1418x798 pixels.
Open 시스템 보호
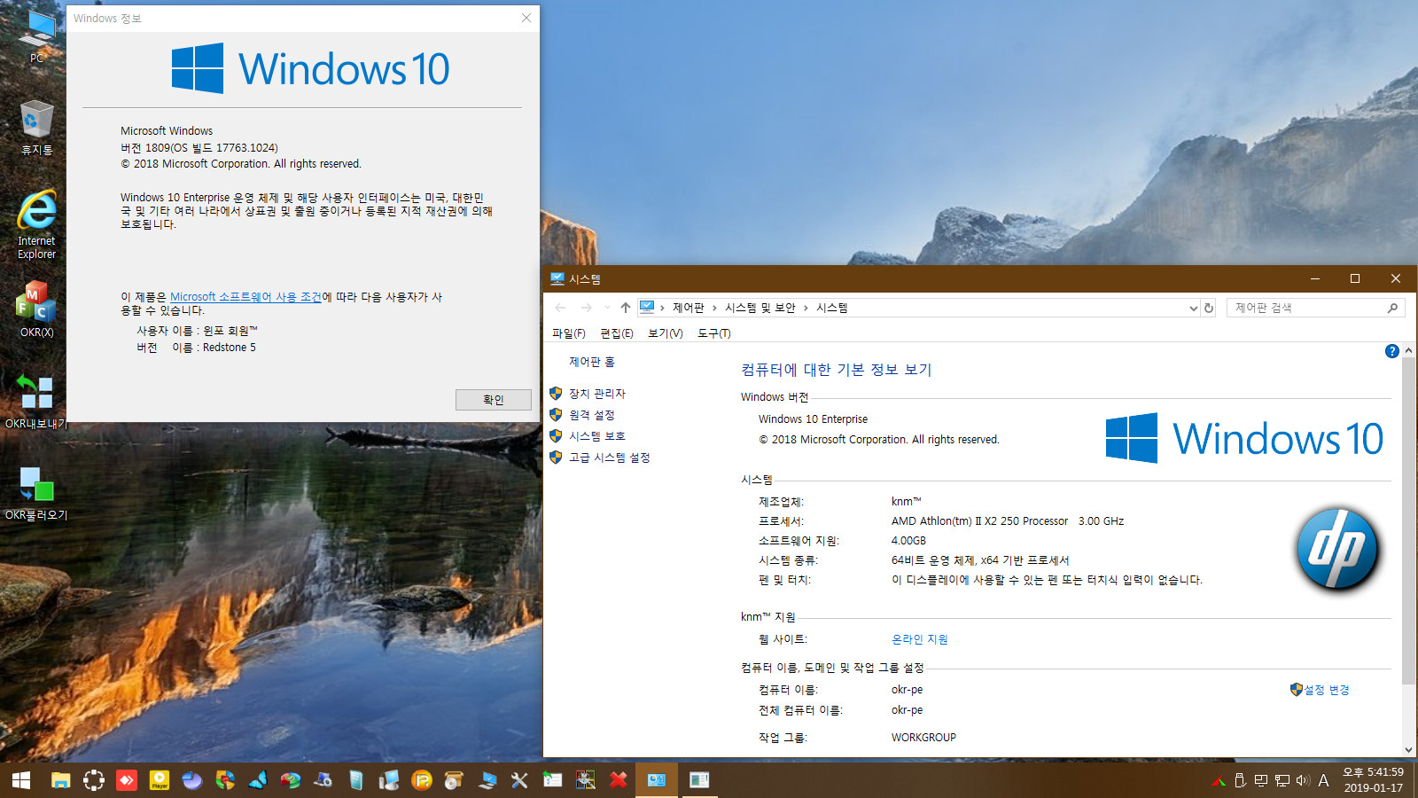pyautogui.click(x=596, y=436)
